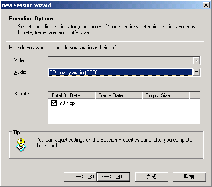212x187 pixels.
Task: Click the 完成 finish button
Action: (152, 177)
